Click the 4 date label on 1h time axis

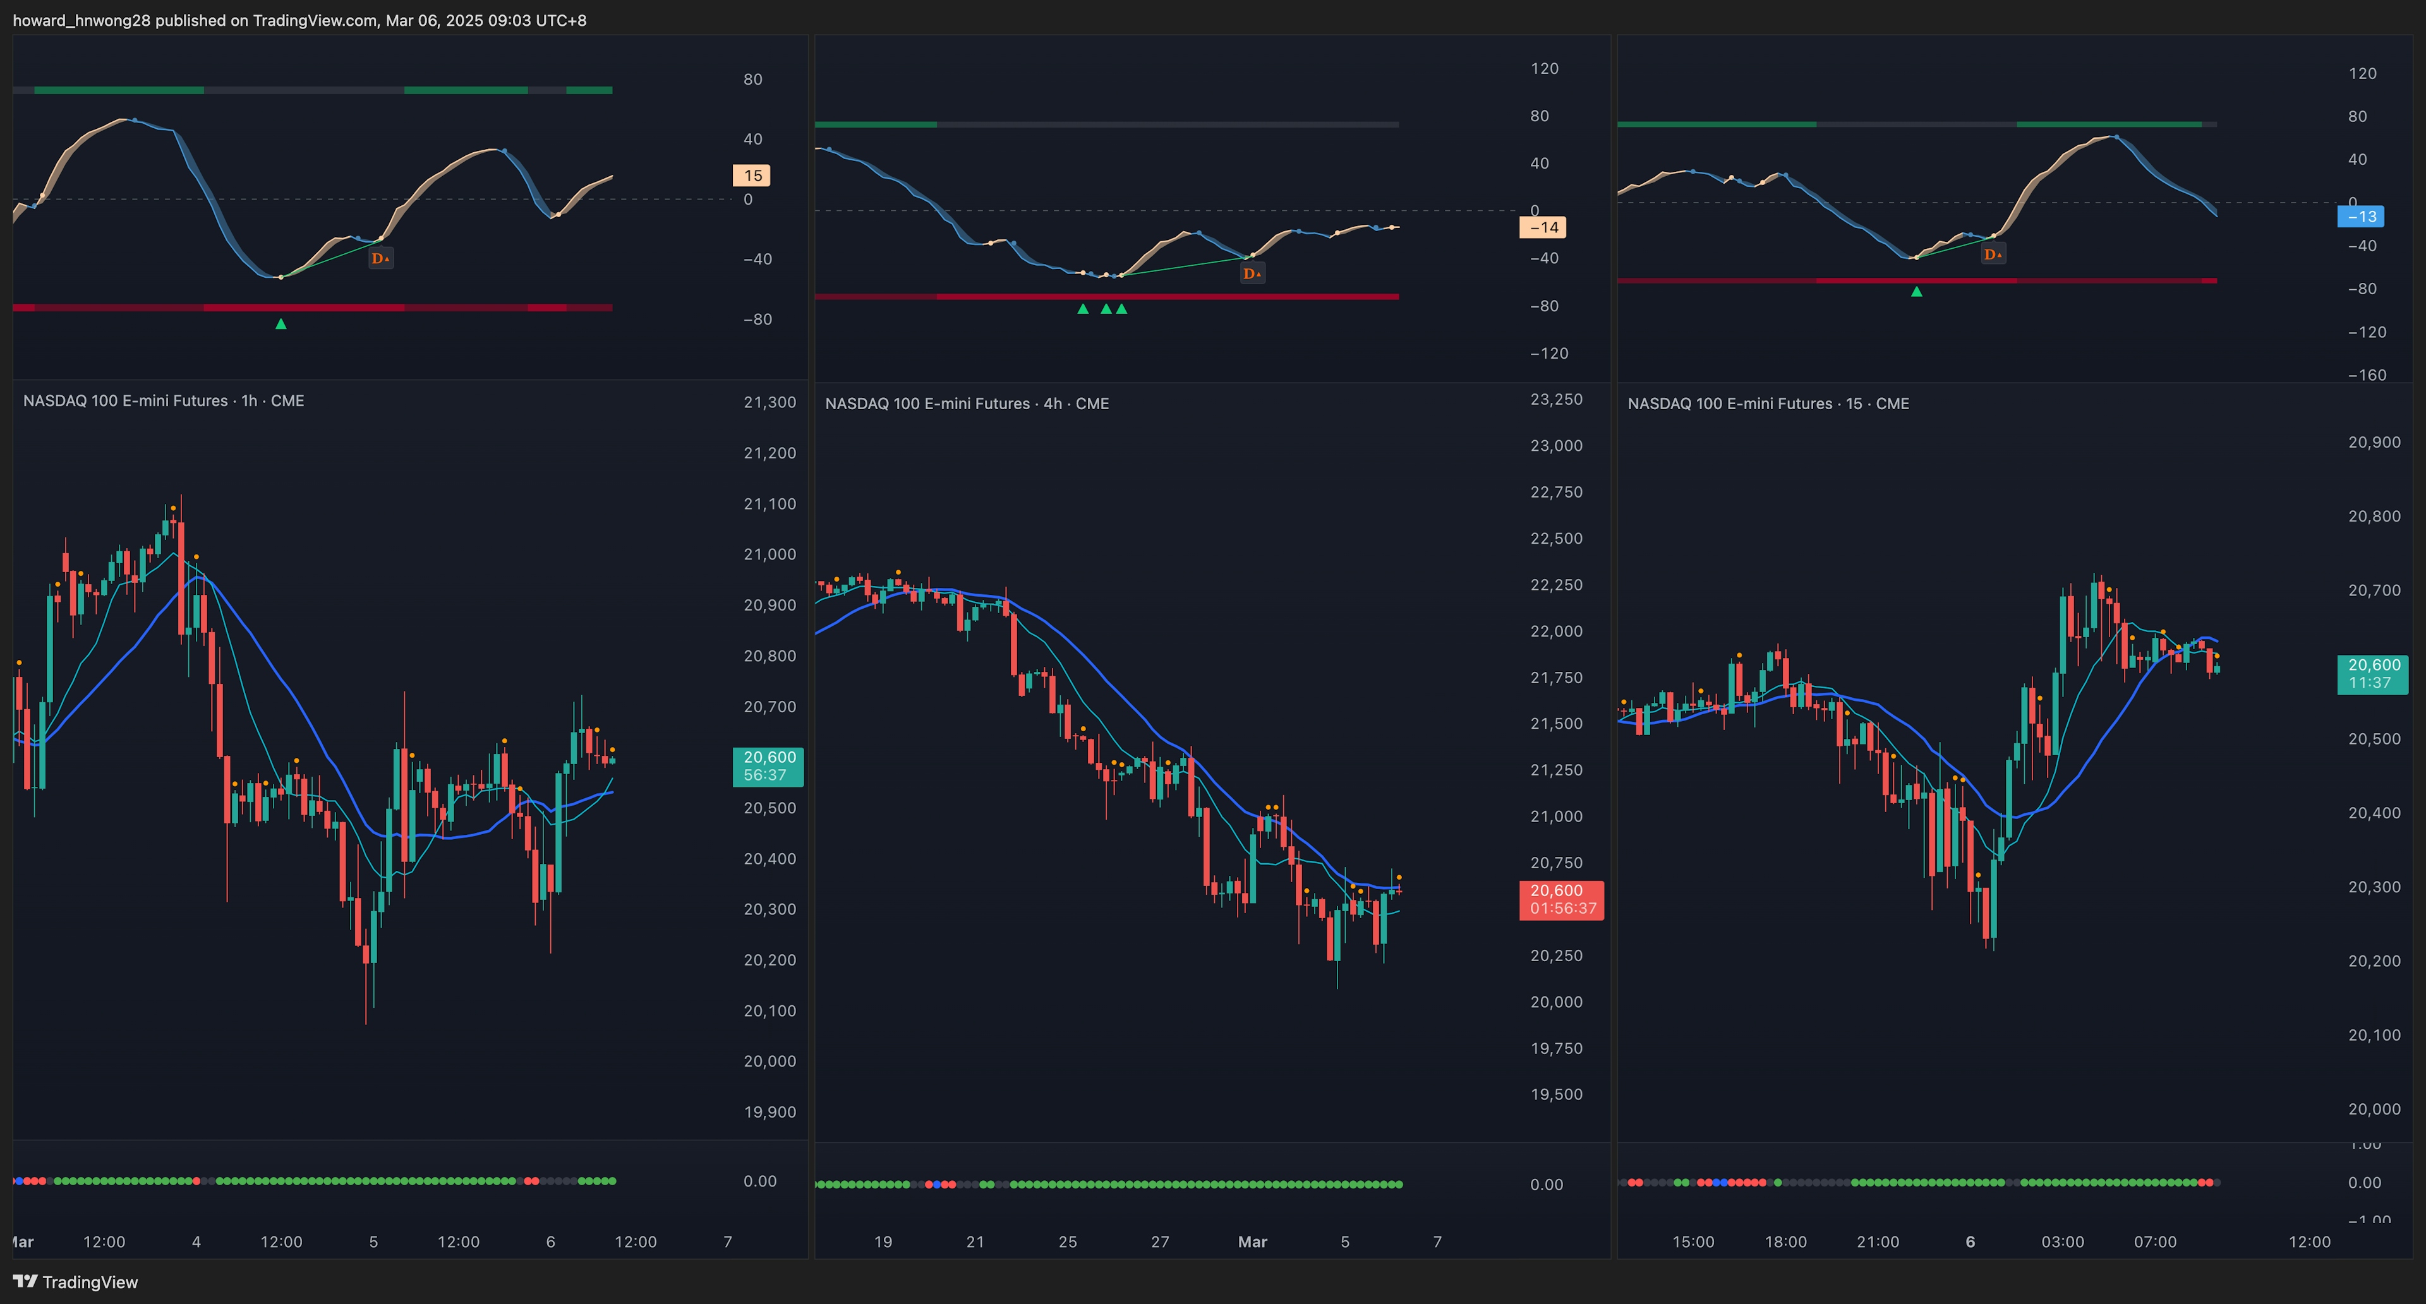[x=196, y=1242]
